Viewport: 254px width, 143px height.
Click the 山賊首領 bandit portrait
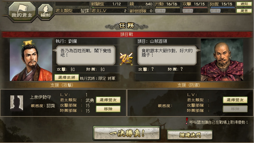pyautogui.click(x=222, y=60)
